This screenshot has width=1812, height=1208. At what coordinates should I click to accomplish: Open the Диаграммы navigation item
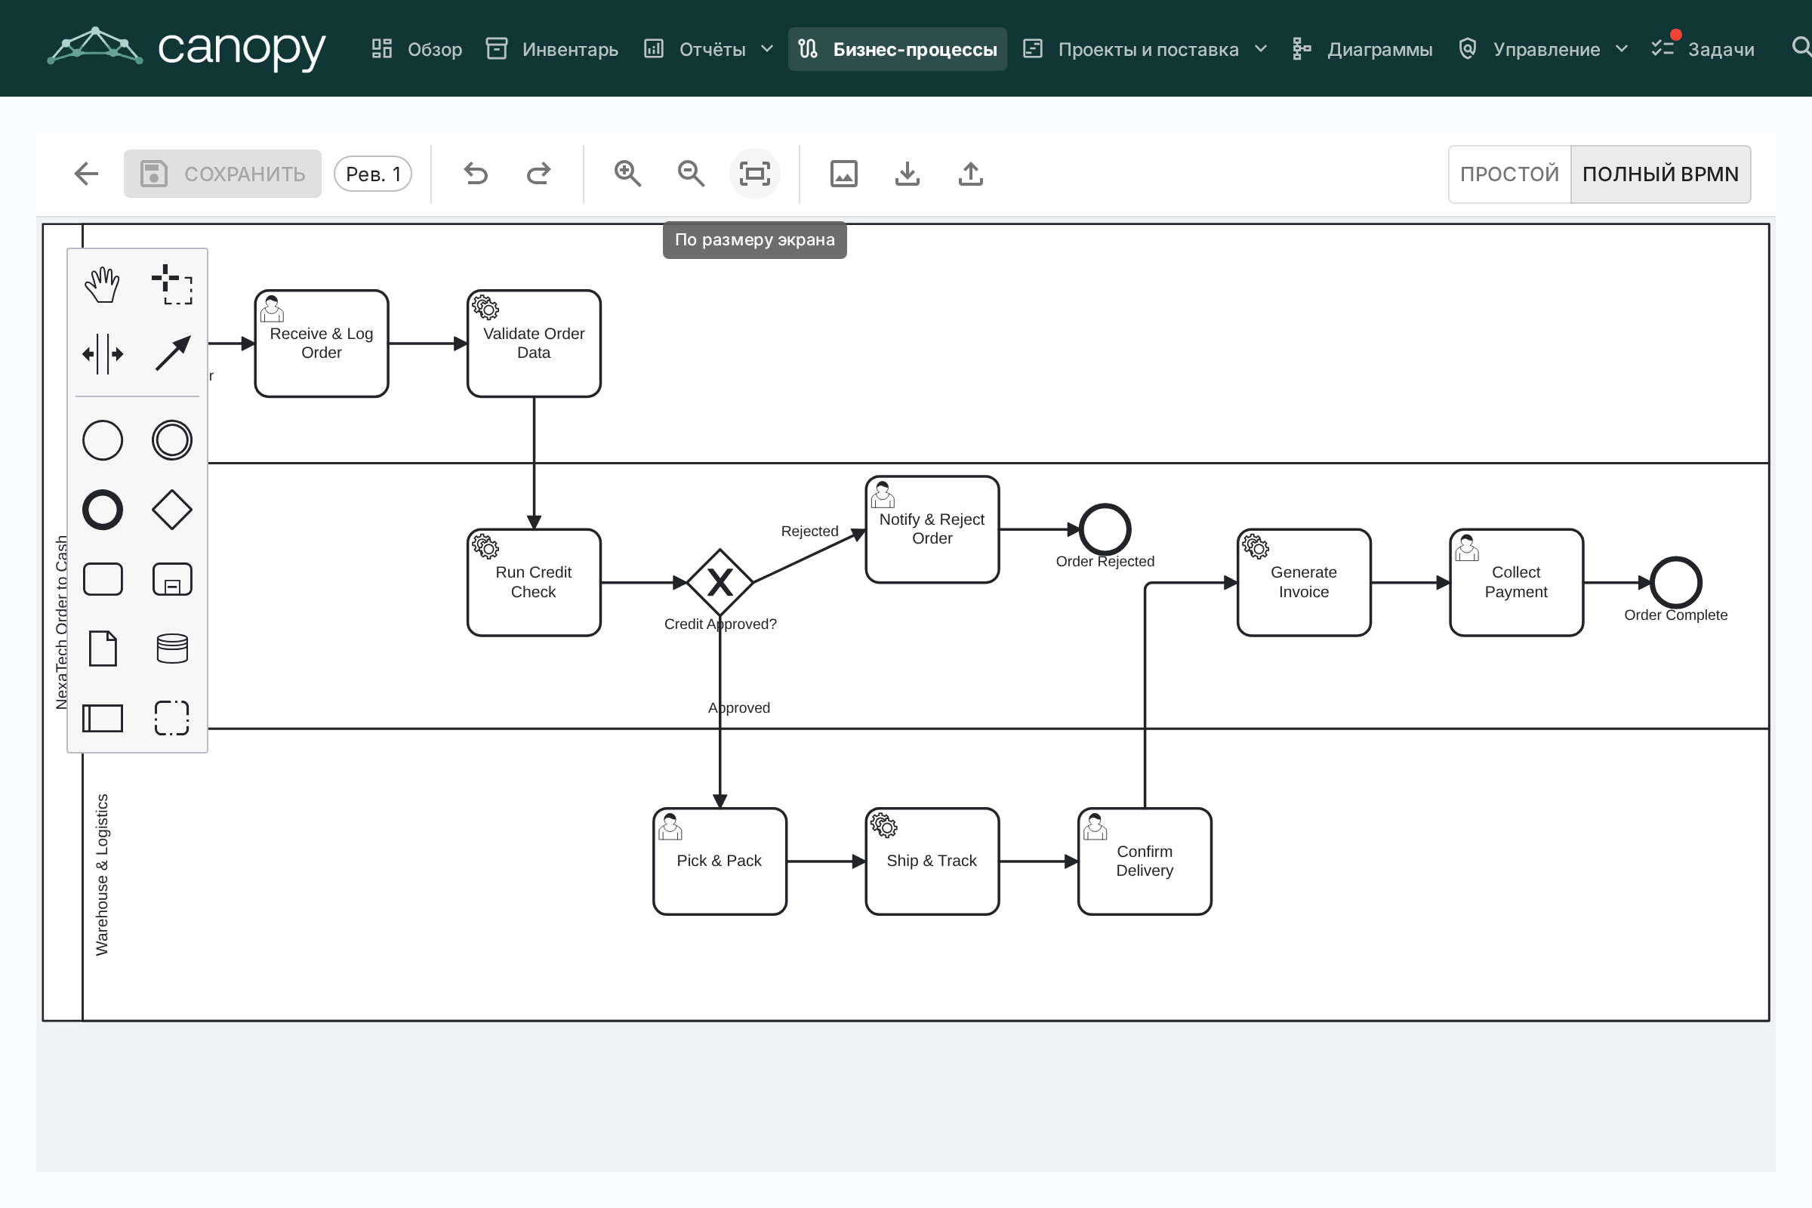(1363, 49)
